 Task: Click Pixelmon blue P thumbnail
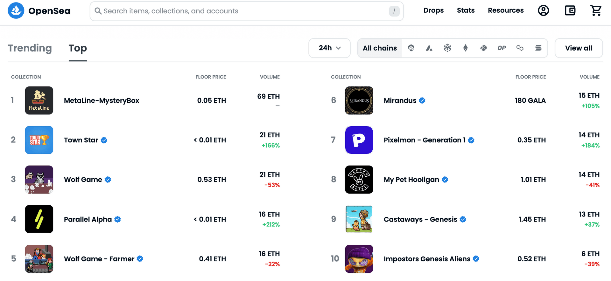tap(359, 140)
